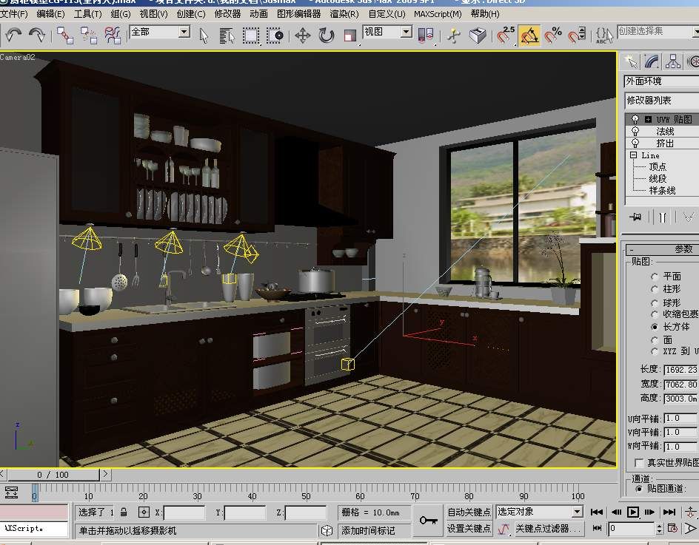Screen dimensions: 699x545
Task: Open the 修改器列表 dropdown
Action: click(x=661, y=100)
